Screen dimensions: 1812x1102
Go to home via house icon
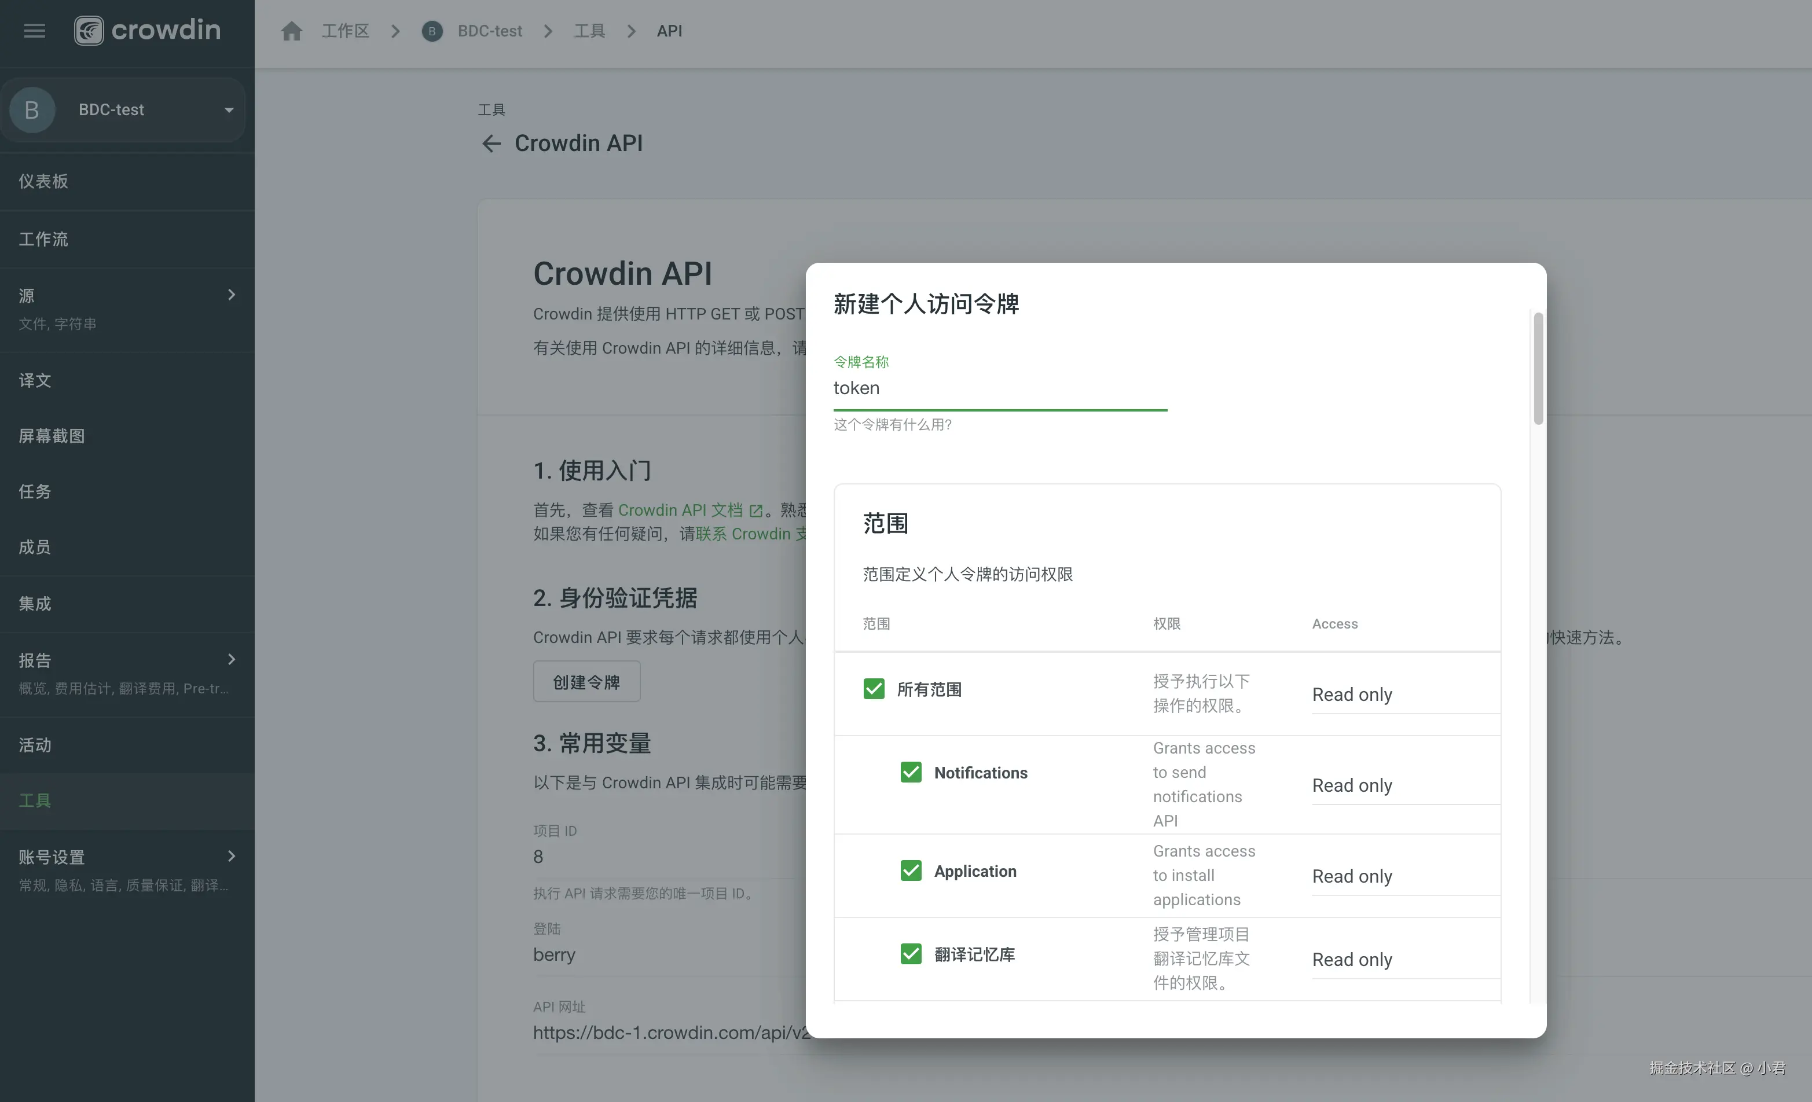[291, 31]
